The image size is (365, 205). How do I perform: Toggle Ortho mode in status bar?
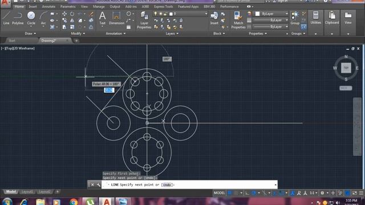point(247,193)
